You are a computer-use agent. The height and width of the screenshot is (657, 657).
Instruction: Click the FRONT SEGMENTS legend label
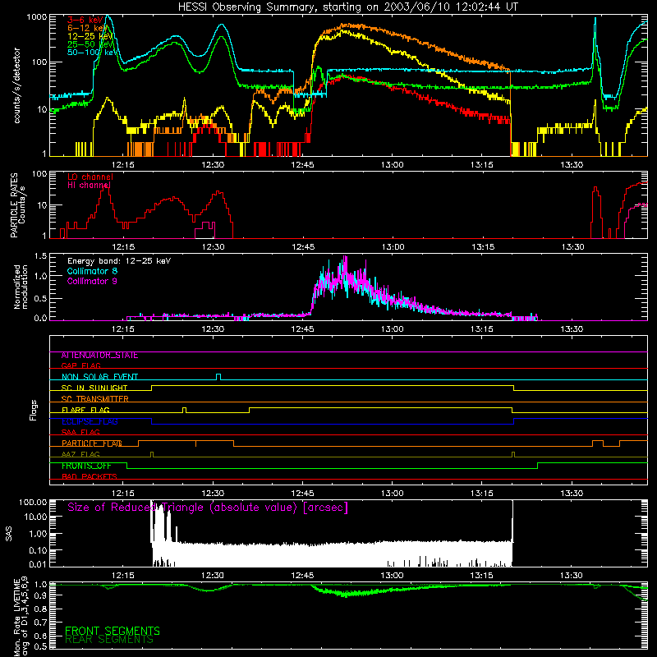tap(113, 631)
